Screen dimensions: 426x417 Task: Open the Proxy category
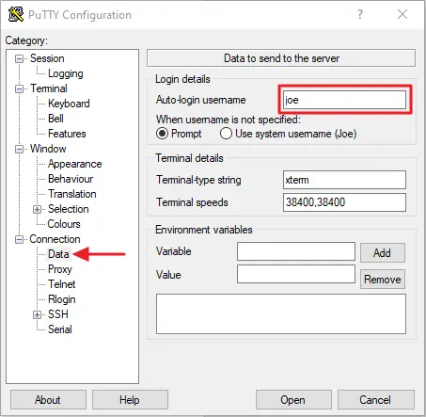click(60, 269)
